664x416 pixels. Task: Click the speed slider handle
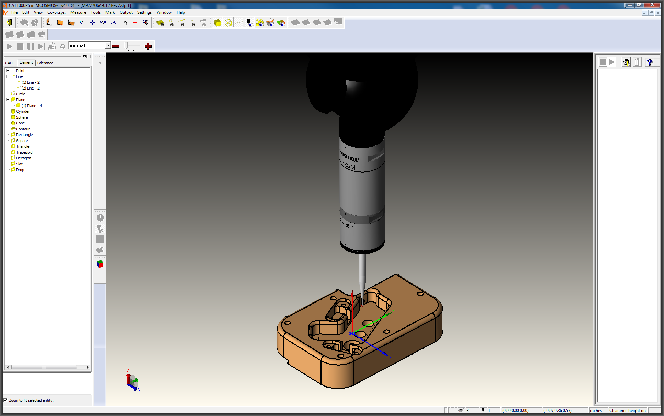(x=128, y=46)
